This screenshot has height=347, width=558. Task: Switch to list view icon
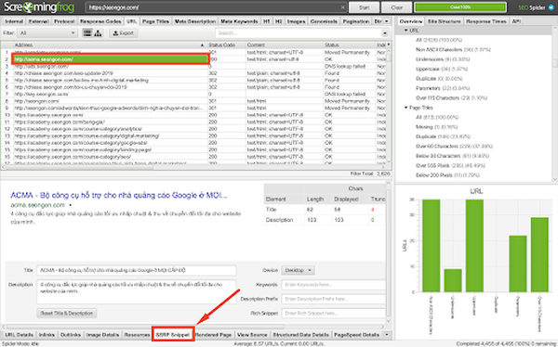point(87,33)
